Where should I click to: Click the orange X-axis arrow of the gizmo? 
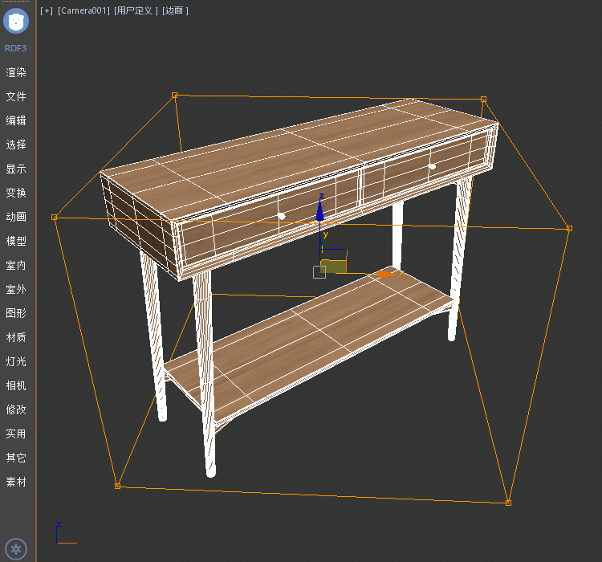pos(388,274)
